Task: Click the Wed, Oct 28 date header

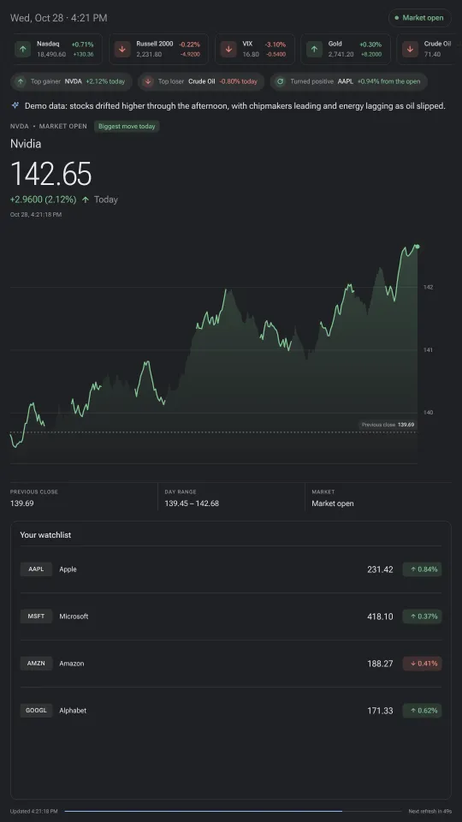Action: [59, 18]
